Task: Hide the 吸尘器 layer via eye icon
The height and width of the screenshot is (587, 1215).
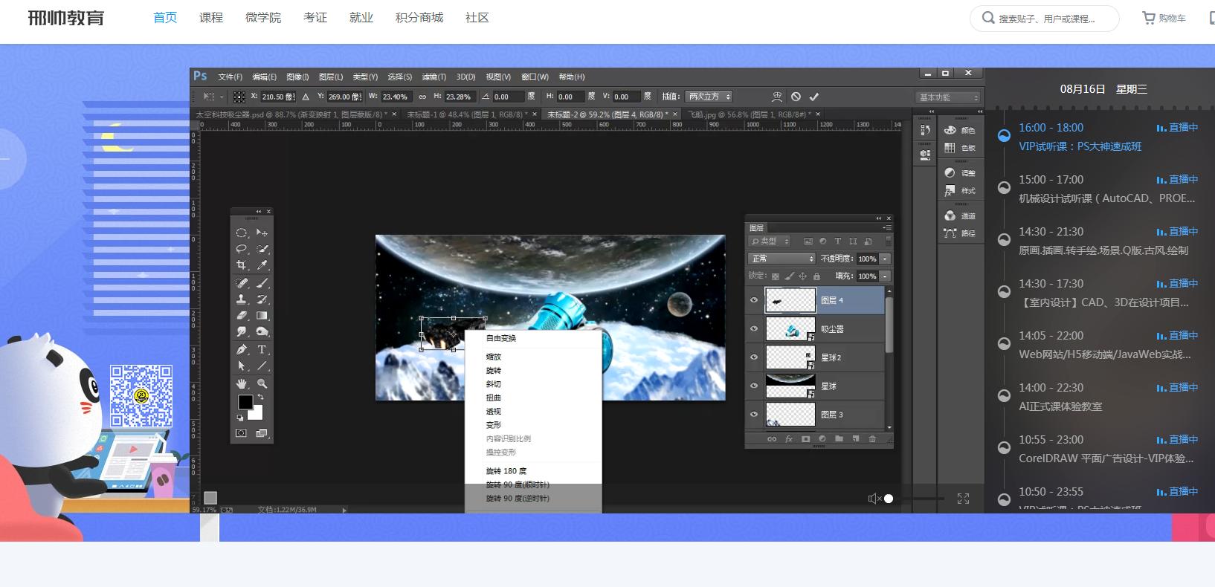Action: [754, 329]
